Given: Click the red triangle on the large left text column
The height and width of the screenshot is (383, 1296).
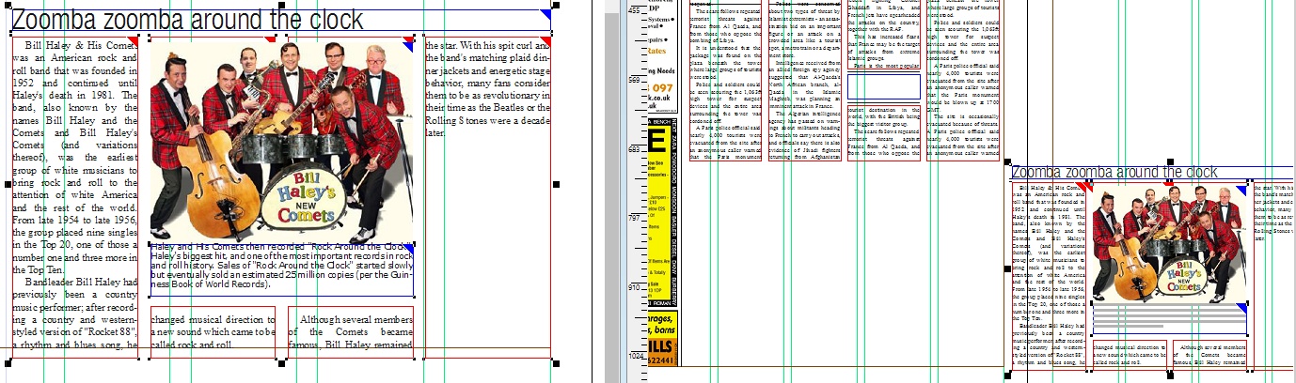Looking at the screenshot, I should coord(134,42).
